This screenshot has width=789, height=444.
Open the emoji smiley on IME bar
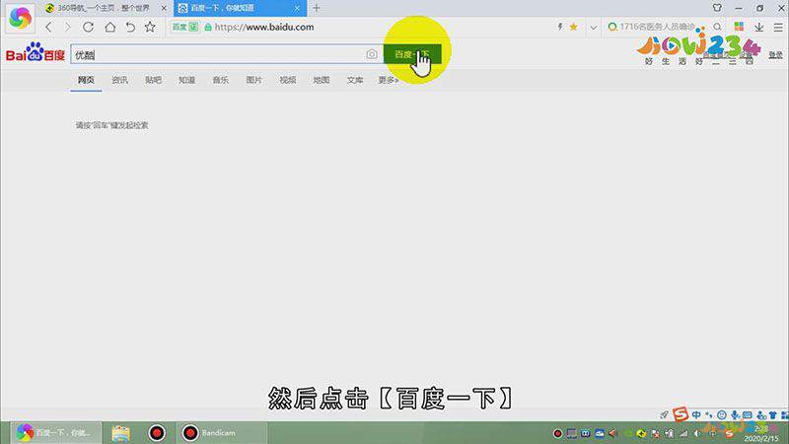pyautogui.click(x=722, y=414)
